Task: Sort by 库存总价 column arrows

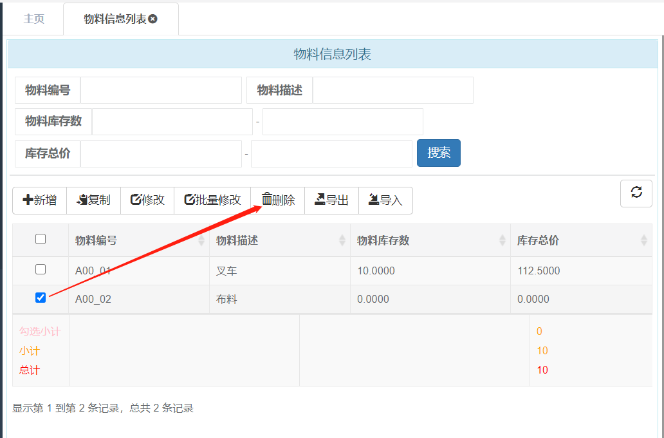Action: (643, 240)
